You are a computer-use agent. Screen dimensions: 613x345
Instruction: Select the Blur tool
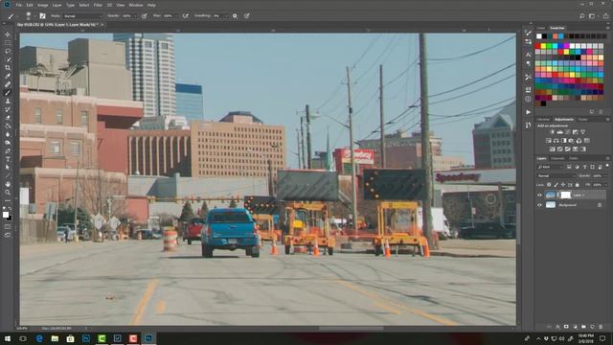8,134
